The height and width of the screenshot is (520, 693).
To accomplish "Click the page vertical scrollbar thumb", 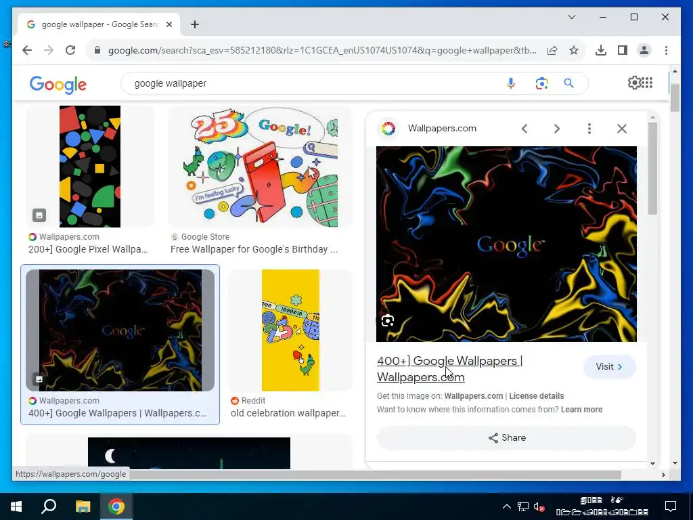I will click(x=675, y=97).
